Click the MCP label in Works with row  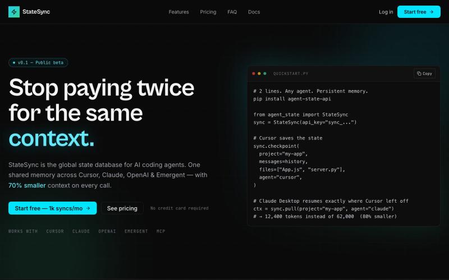(161, 231)
